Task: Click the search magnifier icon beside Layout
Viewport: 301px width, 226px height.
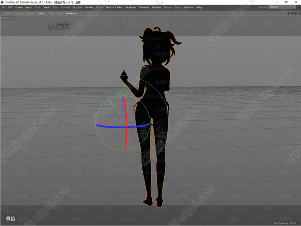Action: 299,7
